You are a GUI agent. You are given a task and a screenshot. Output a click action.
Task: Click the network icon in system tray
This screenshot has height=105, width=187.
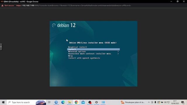169,102
